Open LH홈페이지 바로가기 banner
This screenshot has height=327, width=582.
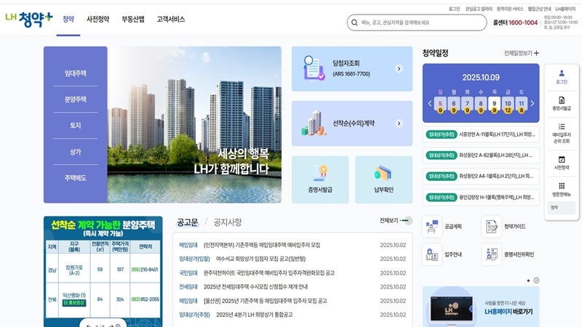(x=481, y=307)
